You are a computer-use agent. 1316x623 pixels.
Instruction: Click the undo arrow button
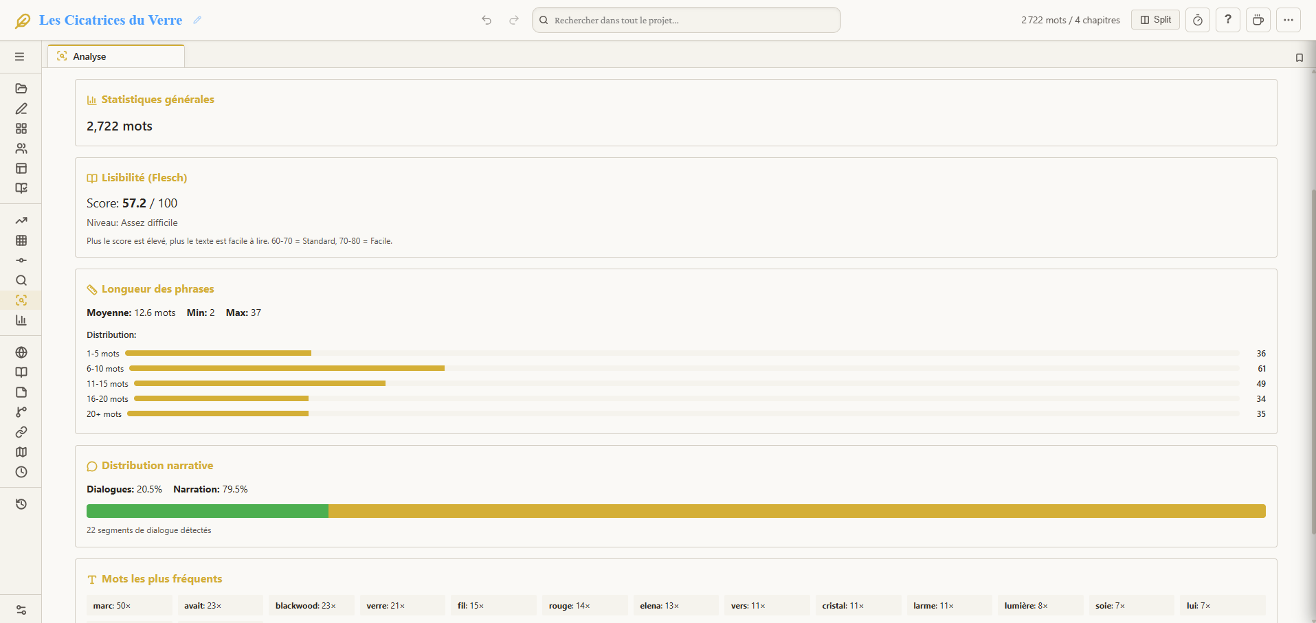(x=487, y=20)
